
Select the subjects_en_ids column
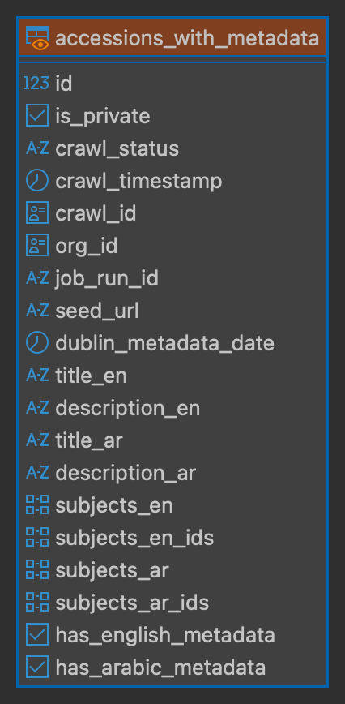point(172,538)
